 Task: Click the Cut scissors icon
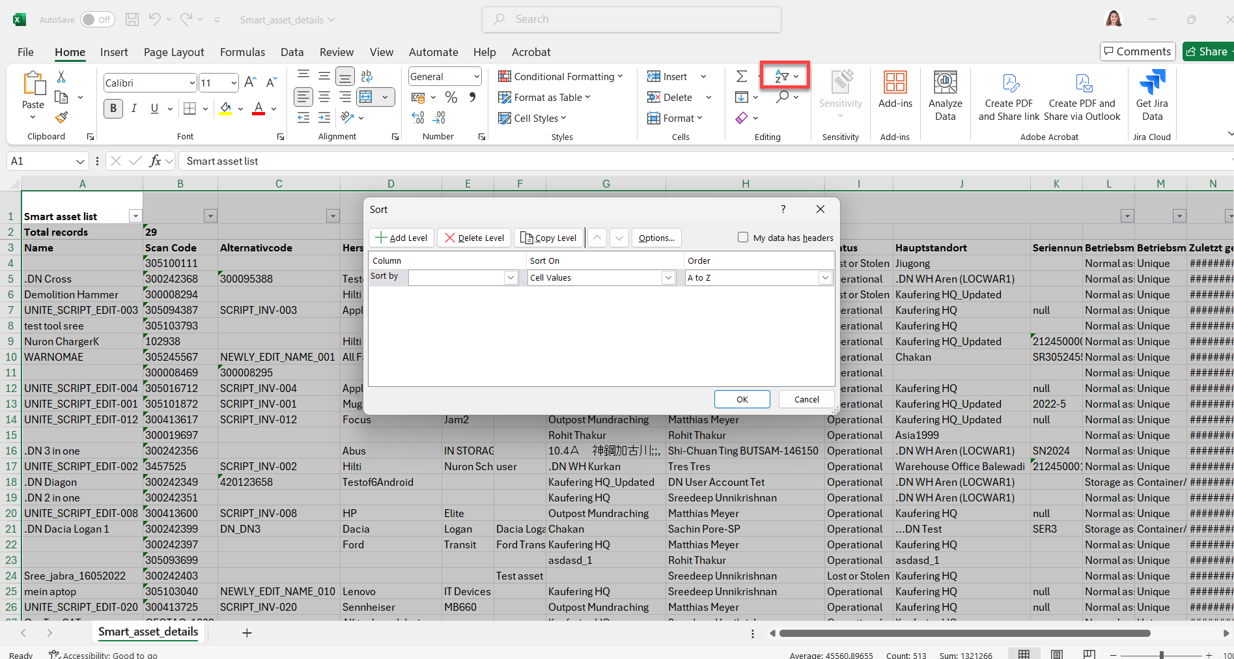(61, 77)
